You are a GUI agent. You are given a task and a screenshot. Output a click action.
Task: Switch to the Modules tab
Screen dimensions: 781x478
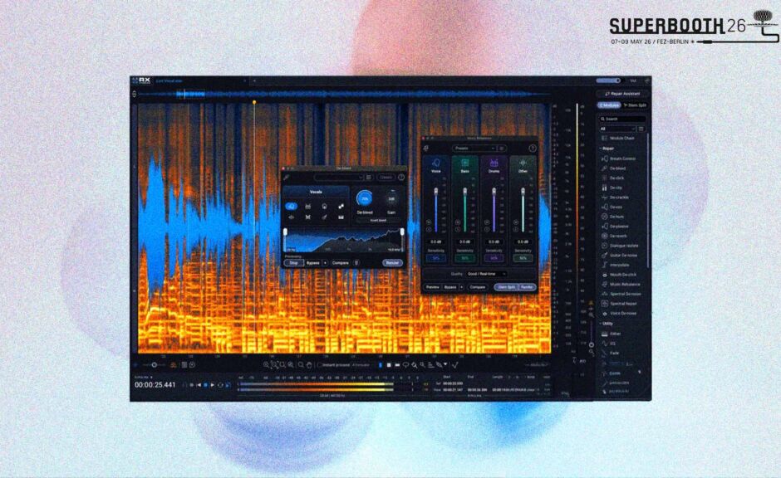click(609, 105)
